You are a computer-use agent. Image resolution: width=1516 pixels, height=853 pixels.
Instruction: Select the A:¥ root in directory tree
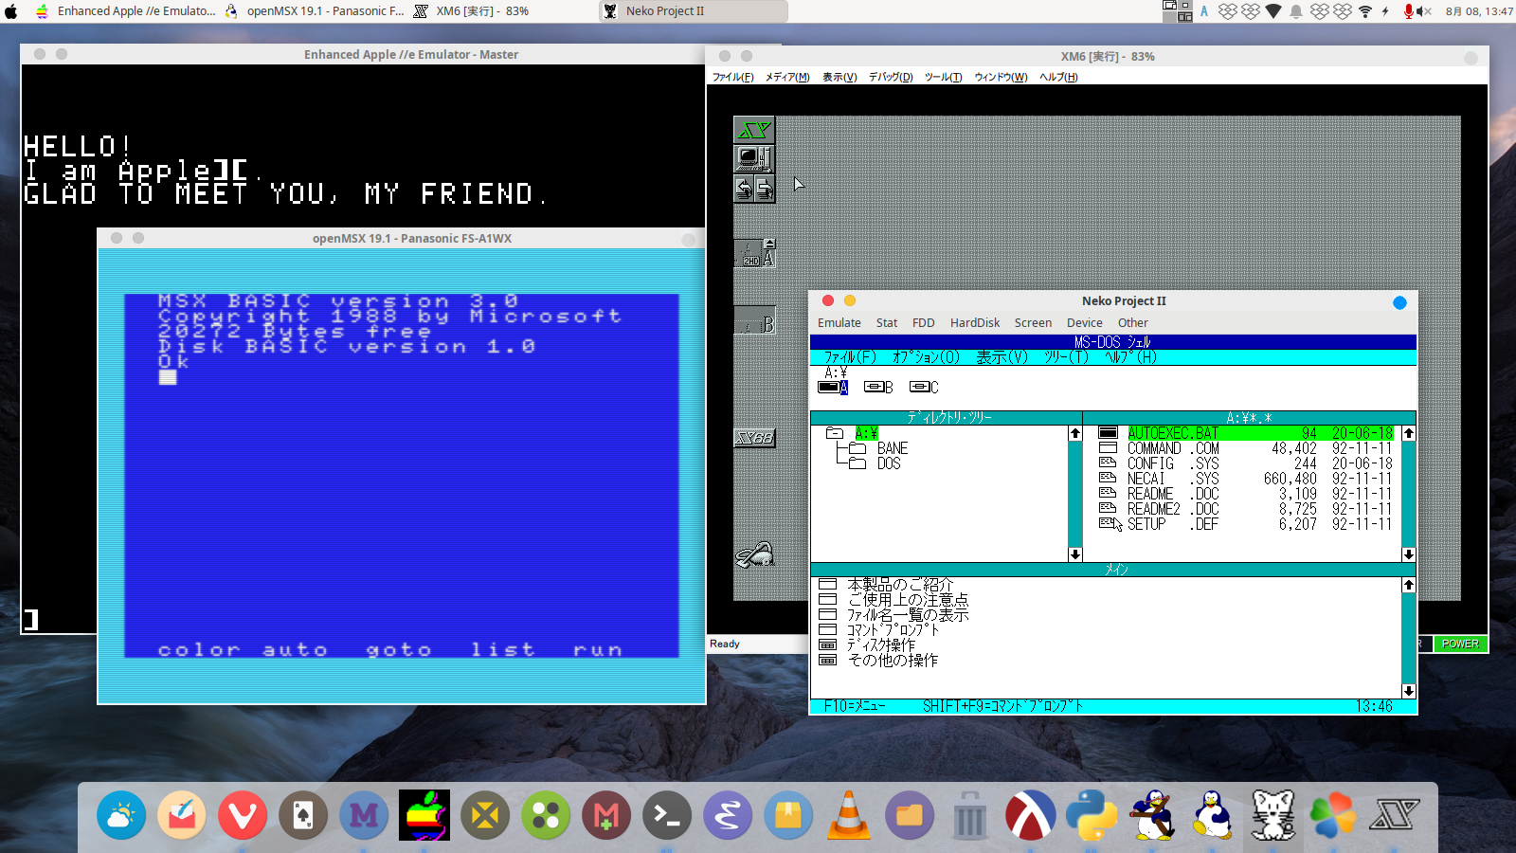866,433
